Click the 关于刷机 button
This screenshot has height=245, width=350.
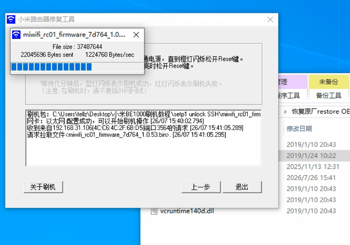click(x=43, y=187)
